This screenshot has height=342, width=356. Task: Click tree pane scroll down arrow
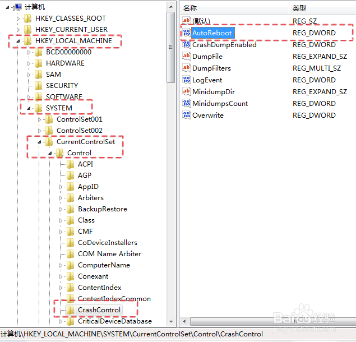(x=171, y=322)
